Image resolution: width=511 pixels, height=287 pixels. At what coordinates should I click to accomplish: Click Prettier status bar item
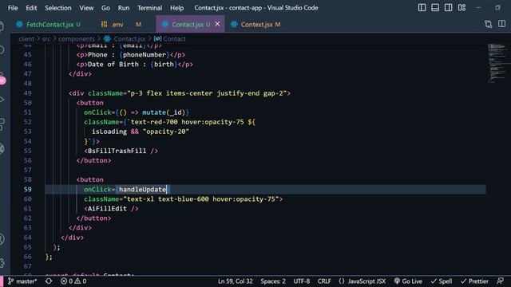pos(474,281)
